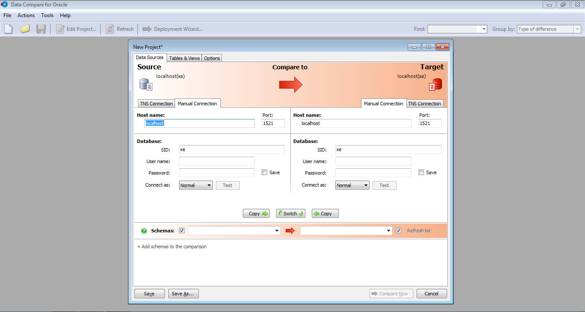Click the Cancel button
Image resolution: width=585 pixels, height=312 pixels.
(x=431, y=294)
